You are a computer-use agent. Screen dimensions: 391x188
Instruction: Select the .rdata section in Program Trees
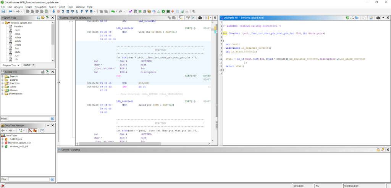click(17, 37)
